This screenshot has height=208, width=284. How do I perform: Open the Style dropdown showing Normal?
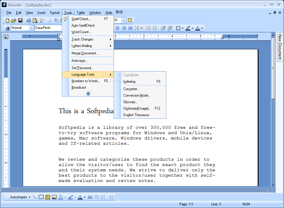[x=31, y=28]
